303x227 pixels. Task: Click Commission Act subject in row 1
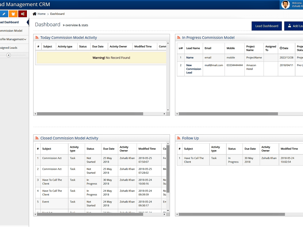click(52, 158)
